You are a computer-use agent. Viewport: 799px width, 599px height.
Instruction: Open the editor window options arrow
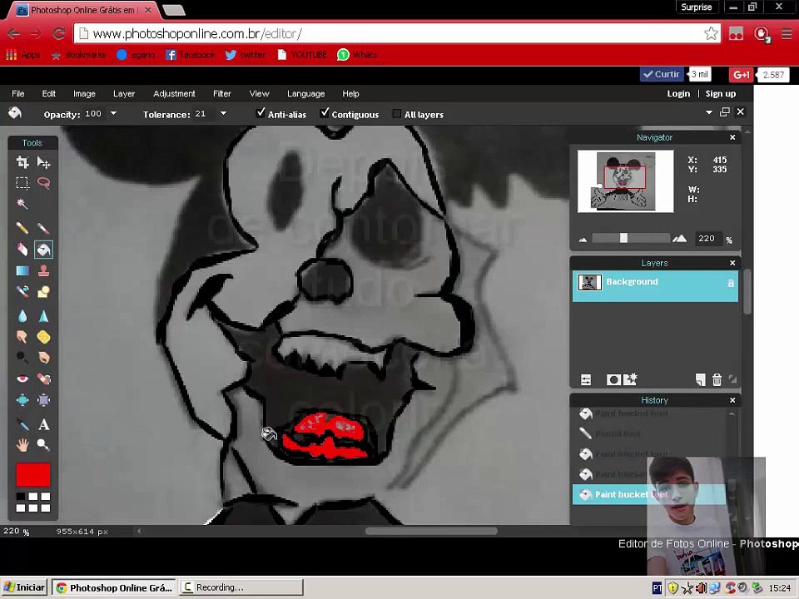click(x=709, y=112)
